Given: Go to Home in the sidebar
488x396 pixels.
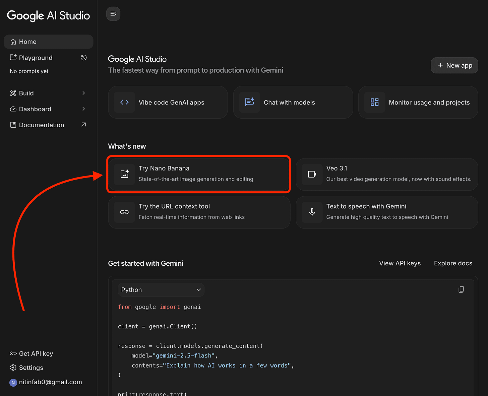Looking at the screenshot, I should [48, 42].
